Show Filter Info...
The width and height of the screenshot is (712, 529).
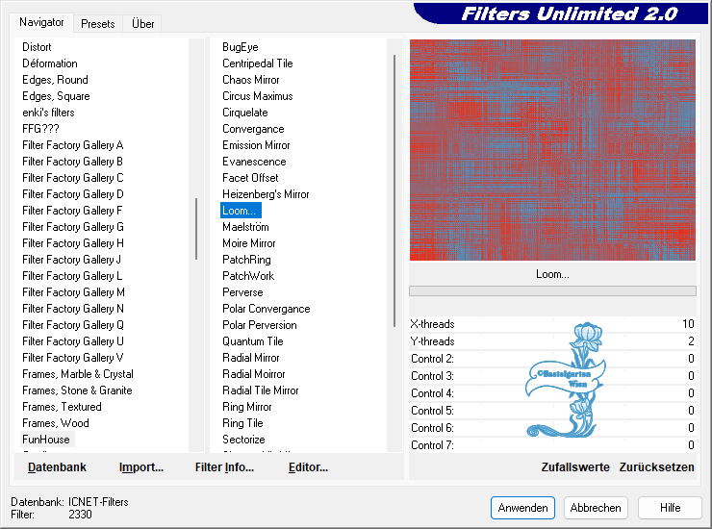click(224, 467)
